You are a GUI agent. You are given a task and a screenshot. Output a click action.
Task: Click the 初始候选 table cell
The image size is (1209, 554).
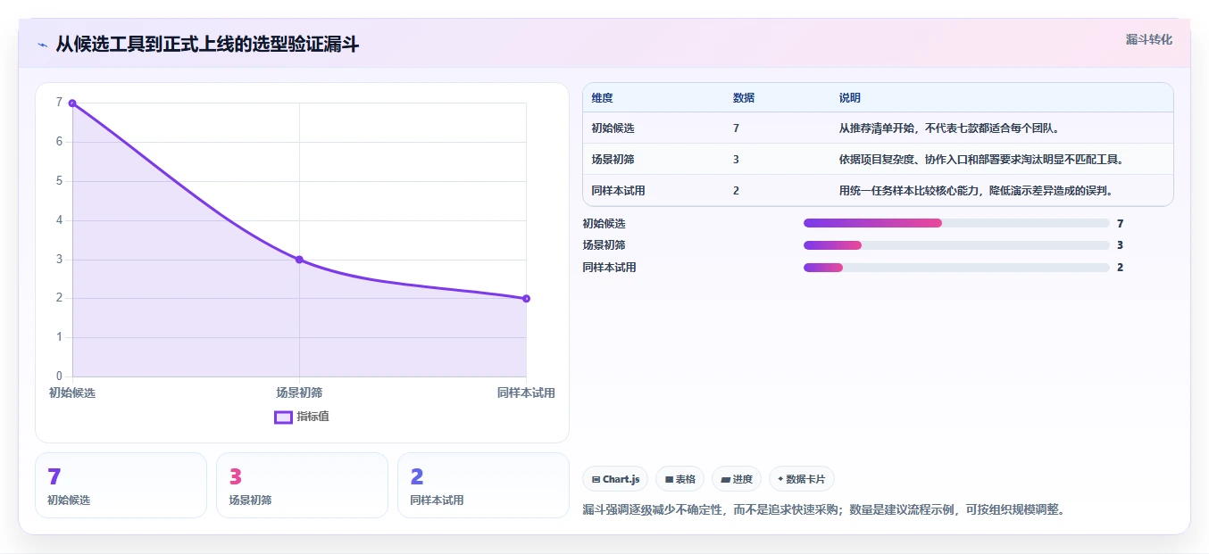(613, 128)
